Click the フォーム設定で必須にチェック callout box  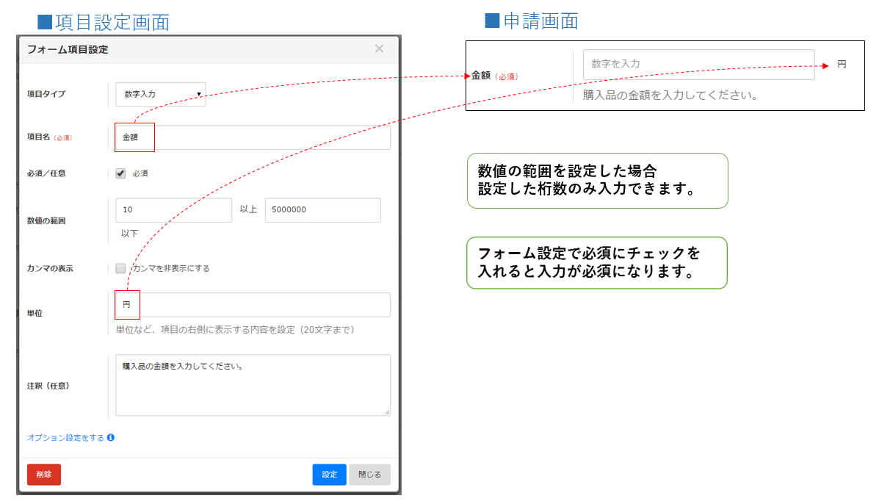click(x=597, y=263)
